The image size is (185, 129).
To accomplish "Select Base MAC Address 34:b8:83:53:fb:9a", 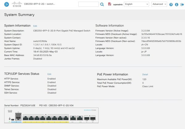I will 42,55.
